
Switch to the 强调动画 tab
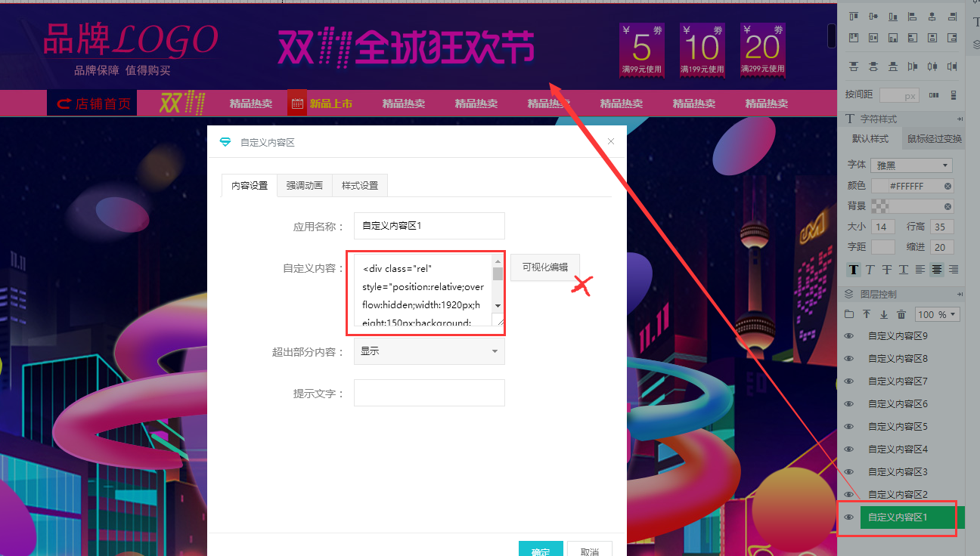[x=304, y=186]
